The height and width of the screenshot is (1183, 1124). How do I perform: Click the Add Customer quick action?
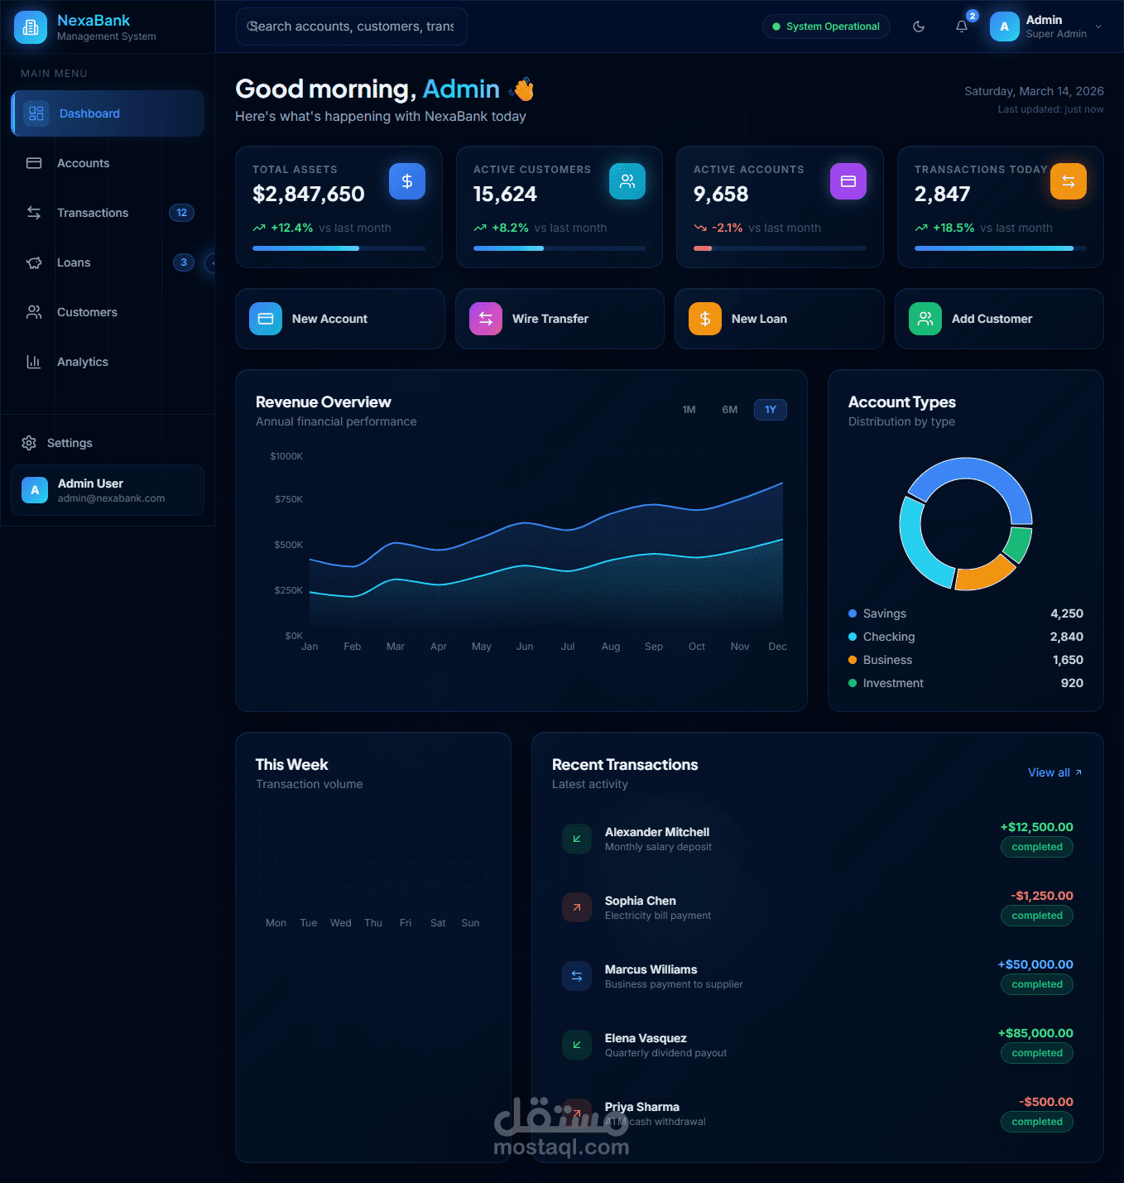coord(999,319)
